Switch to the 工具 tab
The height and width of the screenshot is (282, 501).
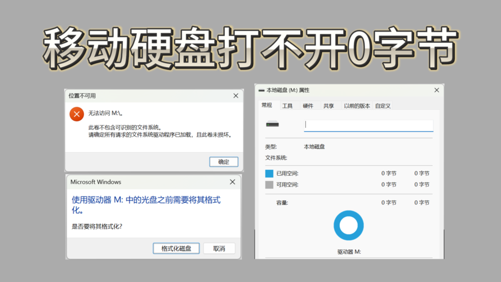point(287,106)
